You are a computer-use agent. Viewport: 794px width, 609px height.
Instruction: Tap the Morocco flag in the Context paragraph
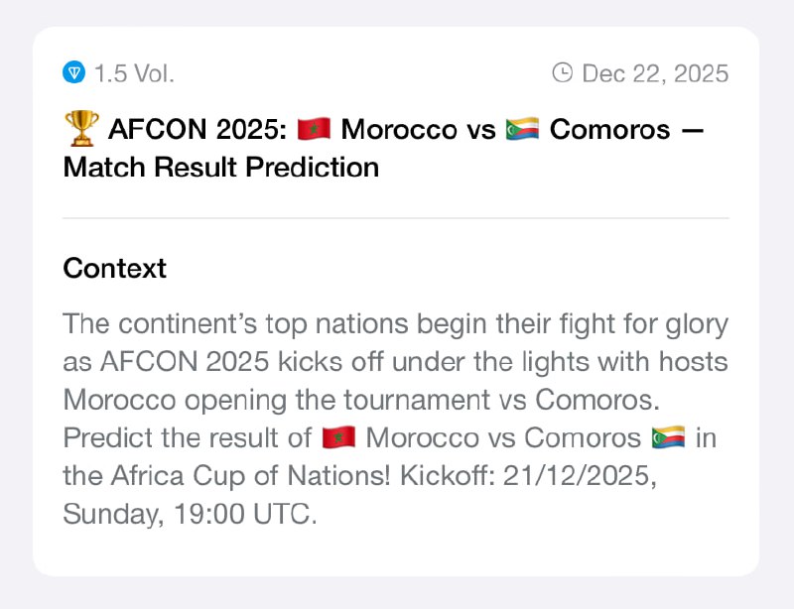tap(337, 437)
